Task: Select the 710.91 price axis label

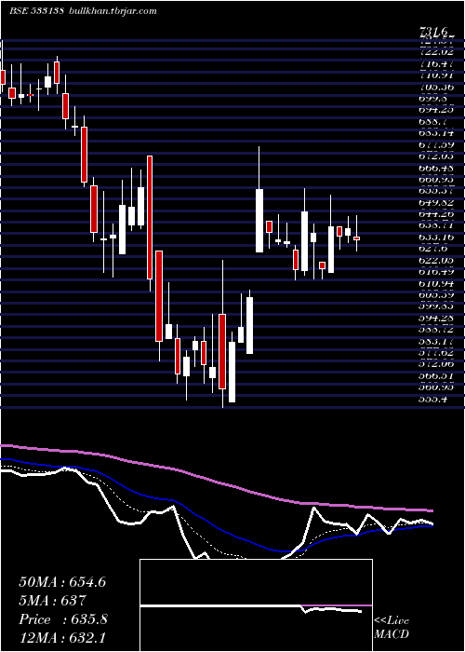Action: point(436,75)
